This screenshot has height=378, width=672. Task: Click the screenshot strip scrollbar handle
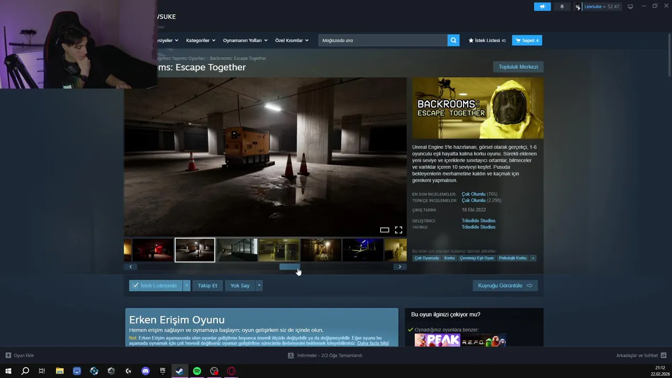(x=289, y=267)
